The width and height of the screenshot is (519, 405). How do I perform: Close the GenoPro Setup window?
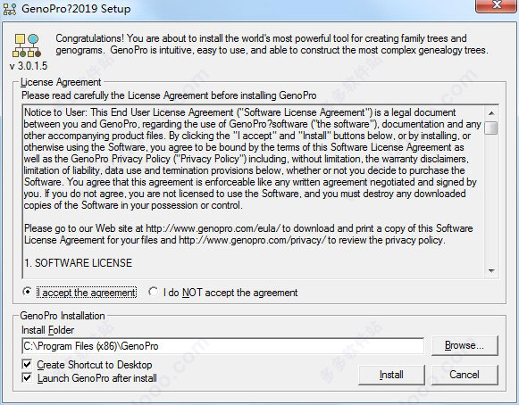point(497,5)
